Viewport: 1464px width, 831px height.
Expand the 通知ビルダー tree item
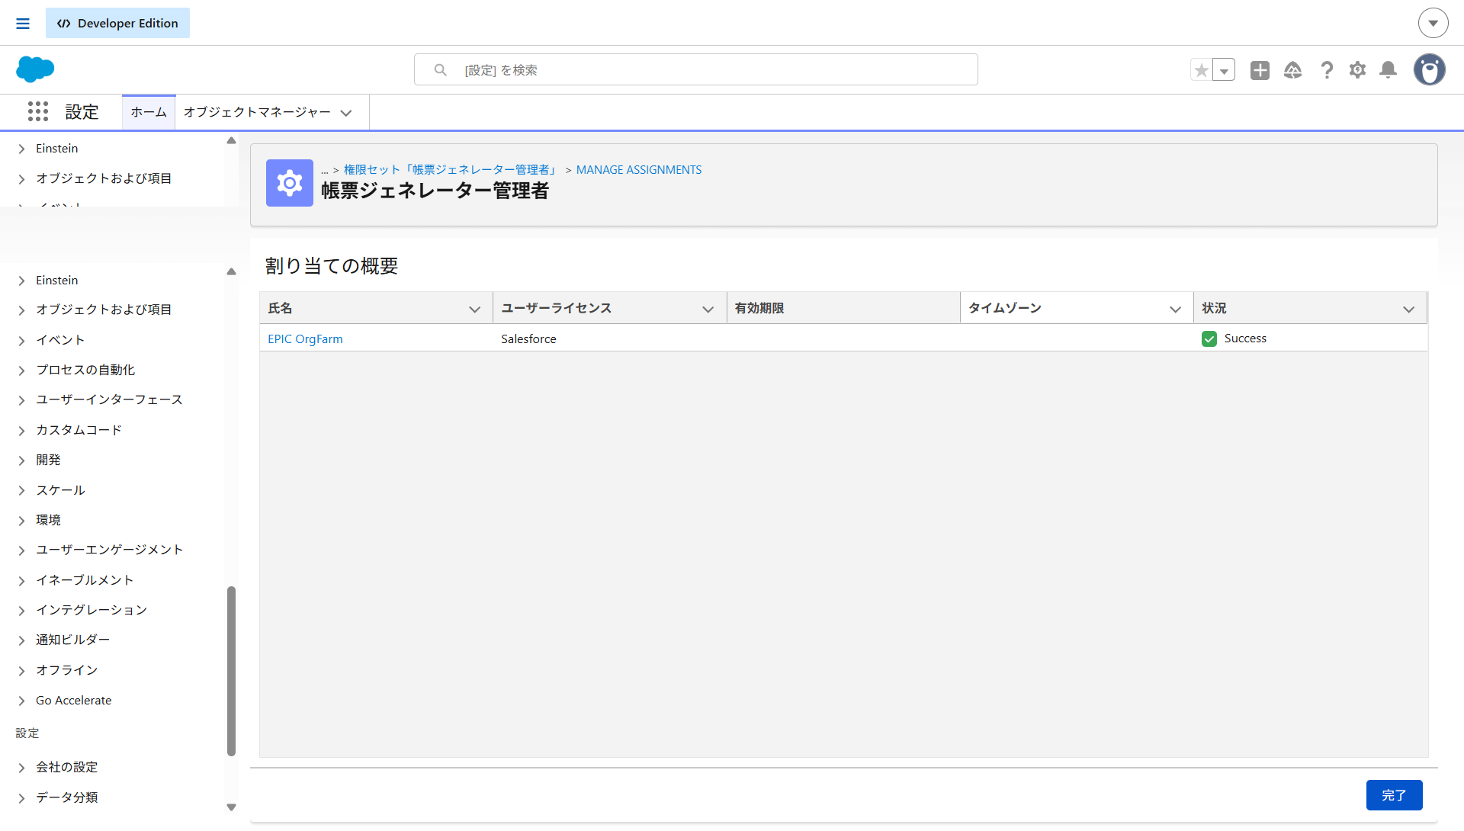pos(21,640)
